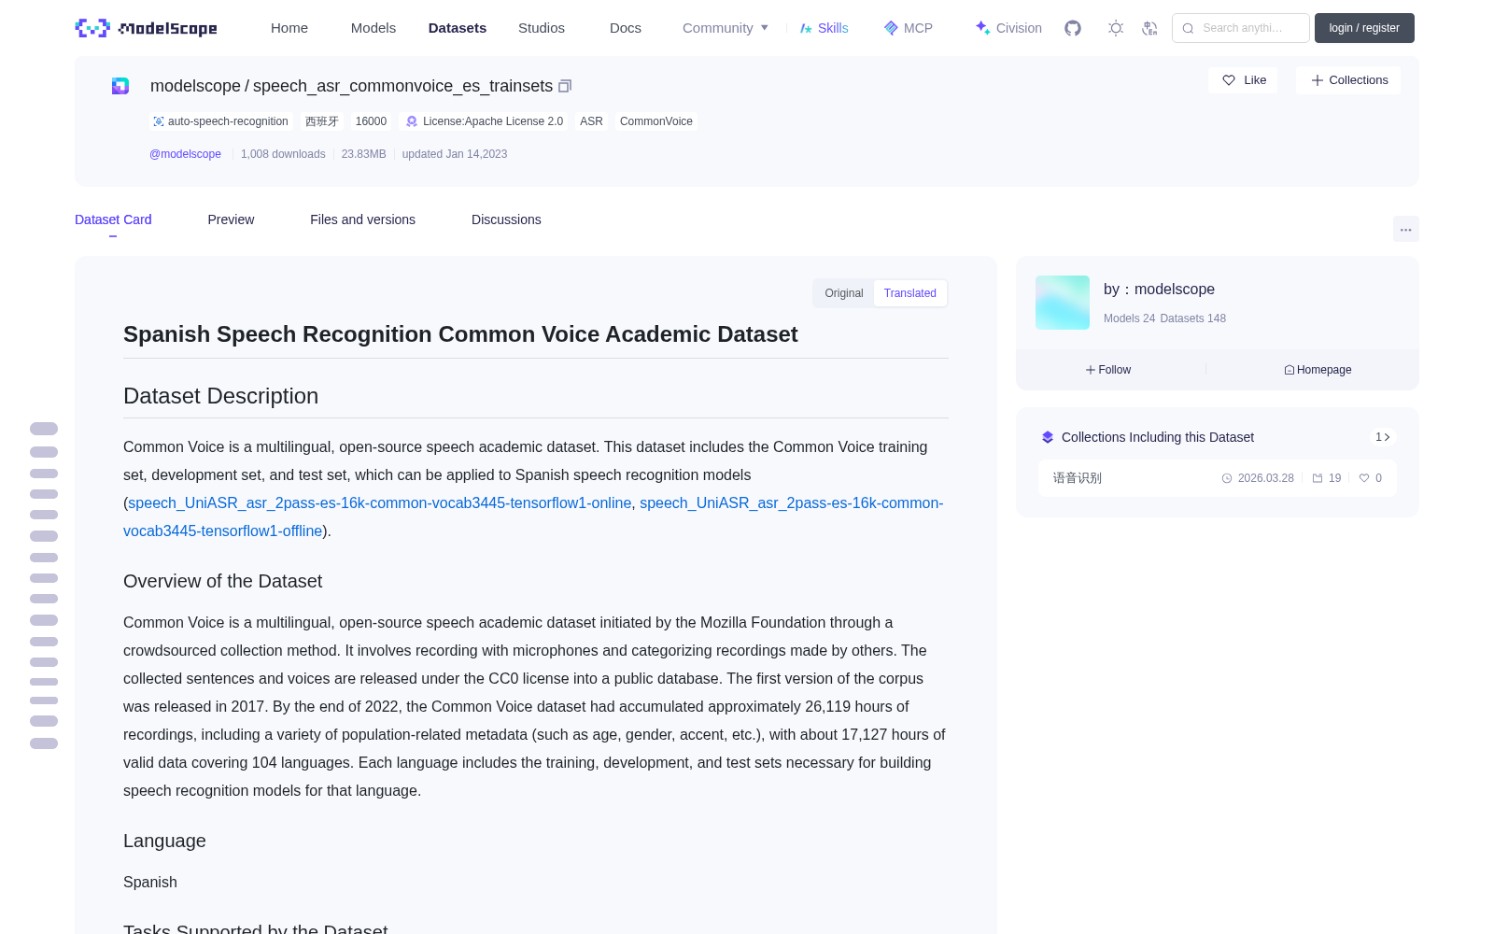This screenshot has height=934, width=1494.
Task: Click the Civision sparkle icon
Action: (x=982, y=28)
